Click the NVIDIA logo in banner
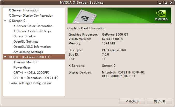This screenshot has height=107, width=175. point(161,15)
